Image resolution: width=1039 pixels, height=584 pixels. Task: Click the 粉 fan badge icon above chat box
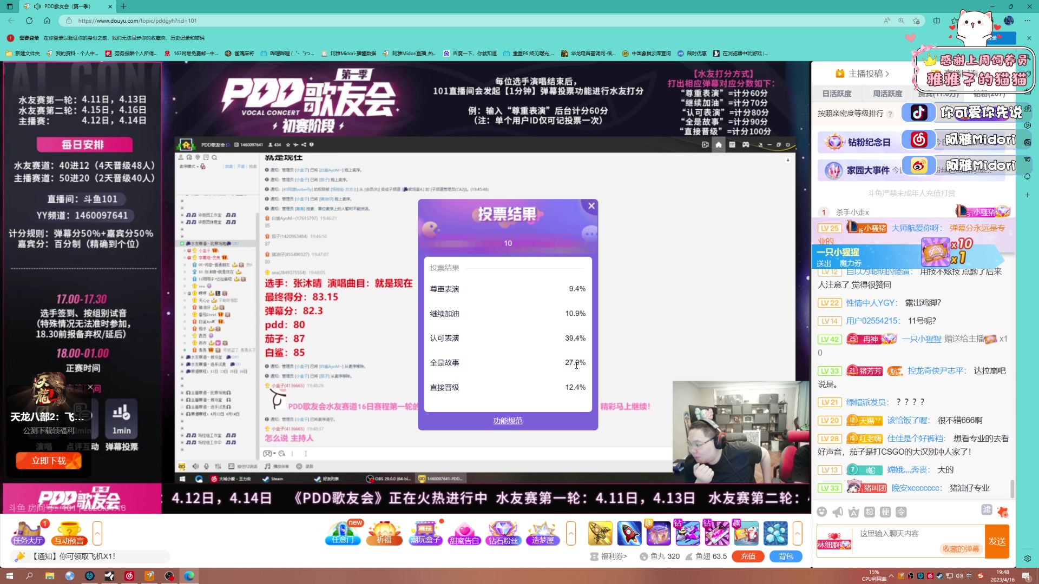pyautogui.click(x=869, y=510)
